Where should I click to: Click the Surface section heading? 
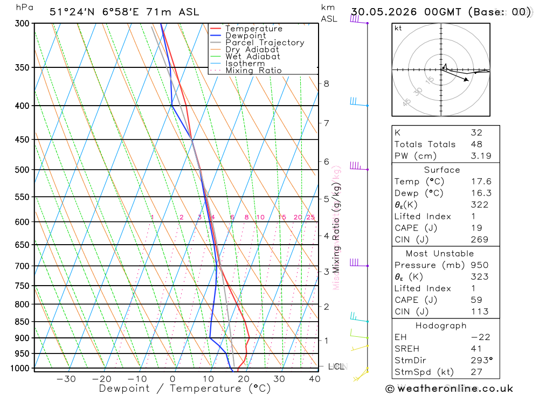[x=442, y=170]
